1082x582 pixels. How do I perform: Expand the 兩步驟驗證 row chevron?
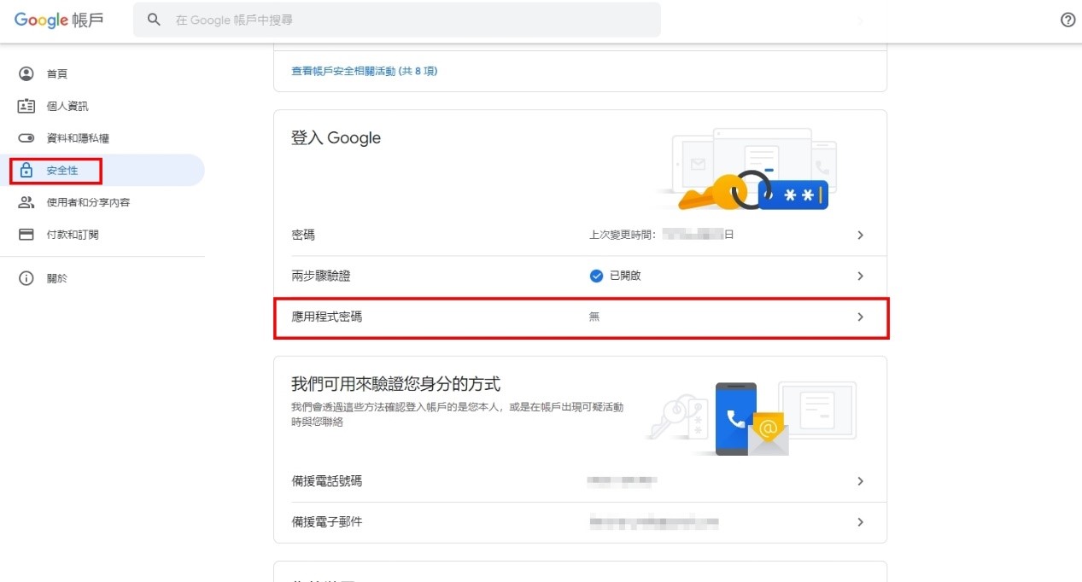(x=860, y=276)
